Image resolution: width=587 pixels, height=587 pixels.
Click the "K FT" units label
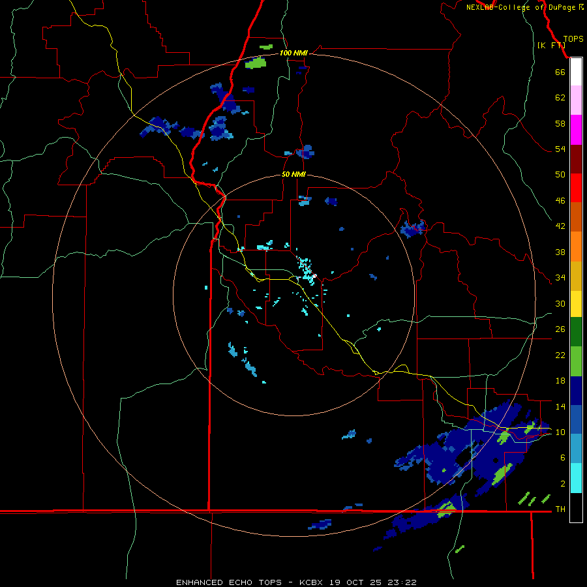(x=551, y=45)
